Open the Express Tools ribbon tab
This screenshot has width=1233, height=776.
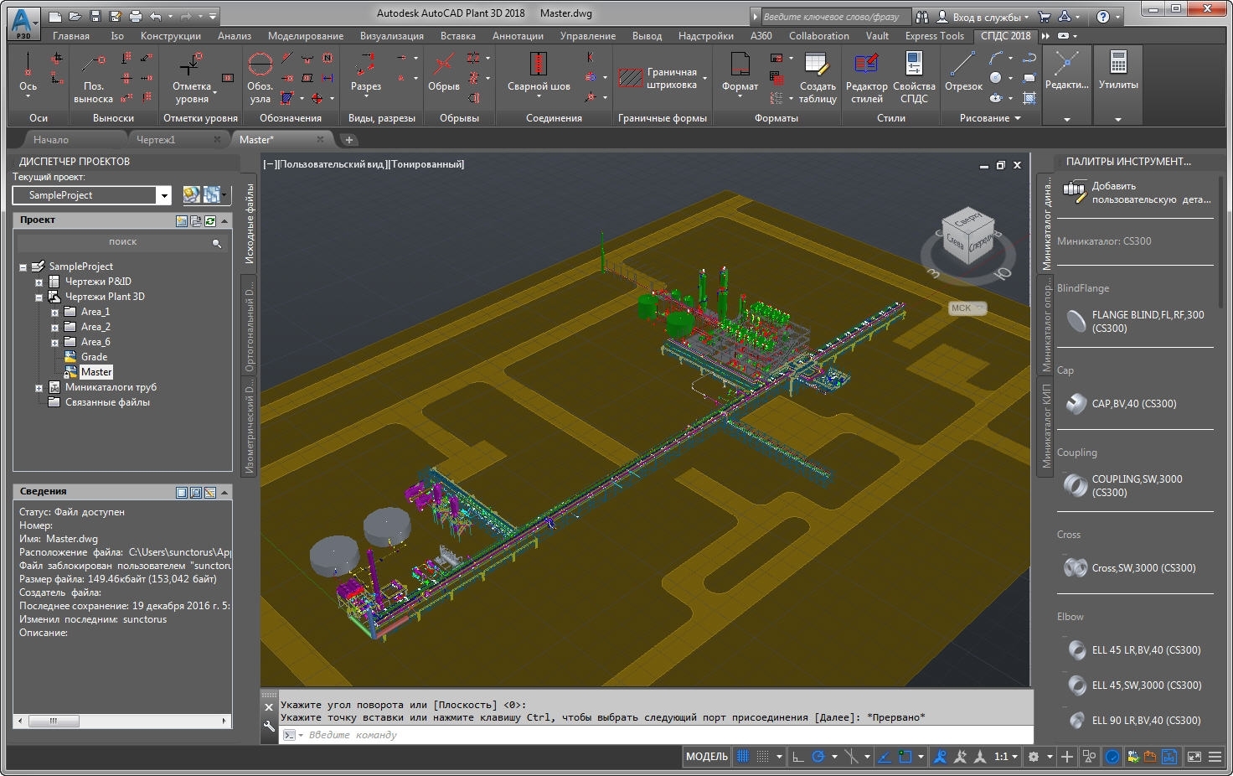(x=934, y=36)
